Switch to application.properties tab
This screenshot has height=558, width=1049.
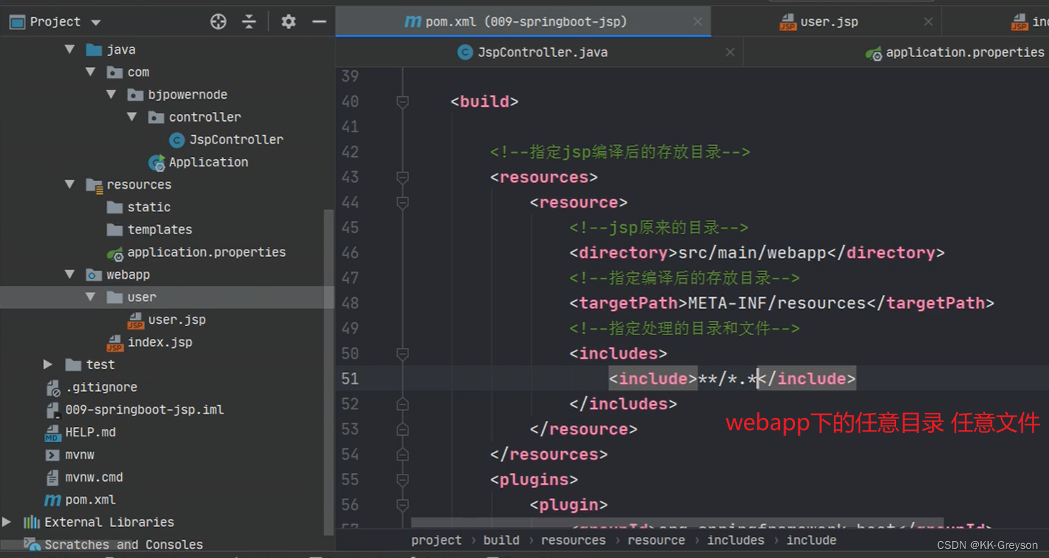point(955,52)
